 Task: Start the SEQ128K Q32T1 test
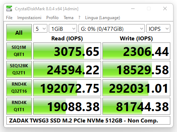point(19,69)
